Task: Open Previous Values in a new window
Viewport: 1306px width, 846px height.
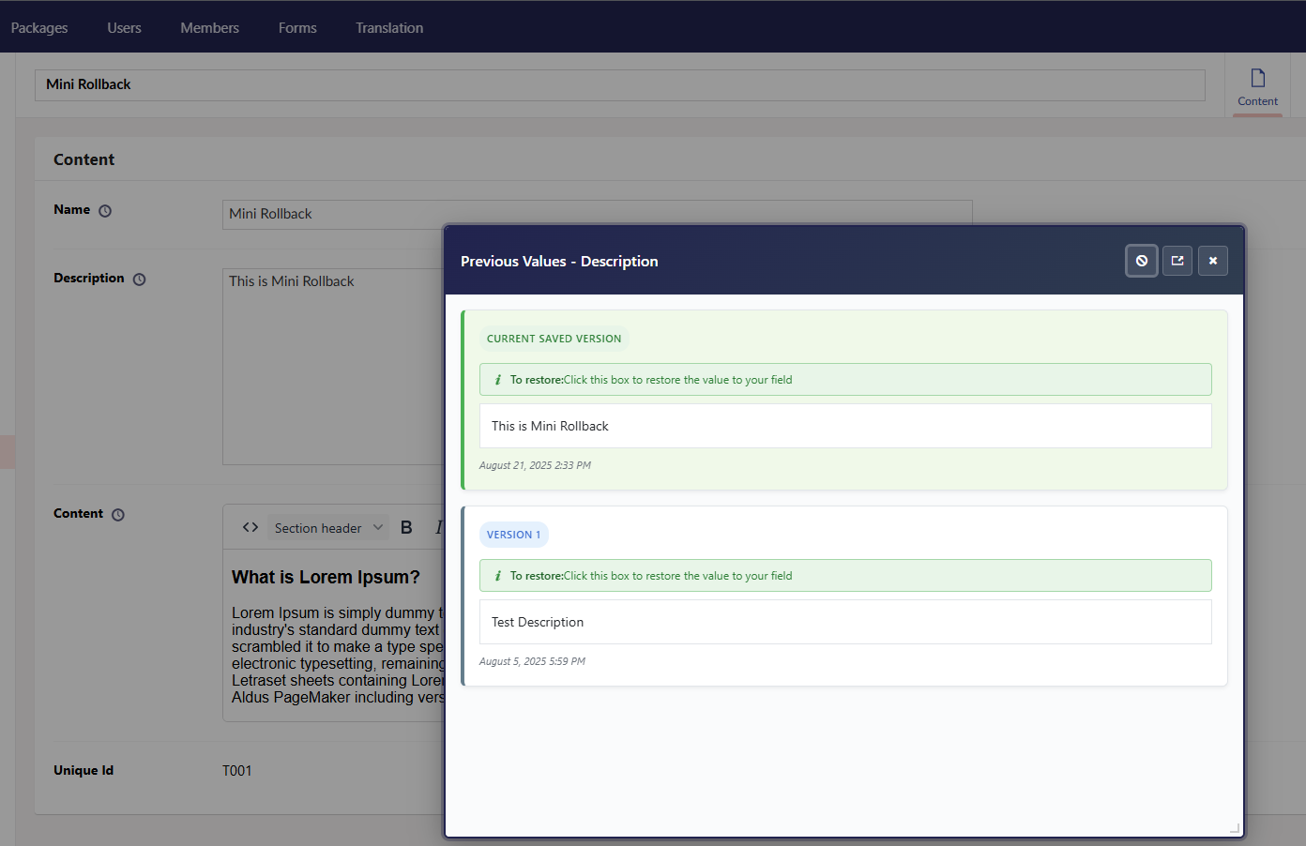Action: 1177,261
